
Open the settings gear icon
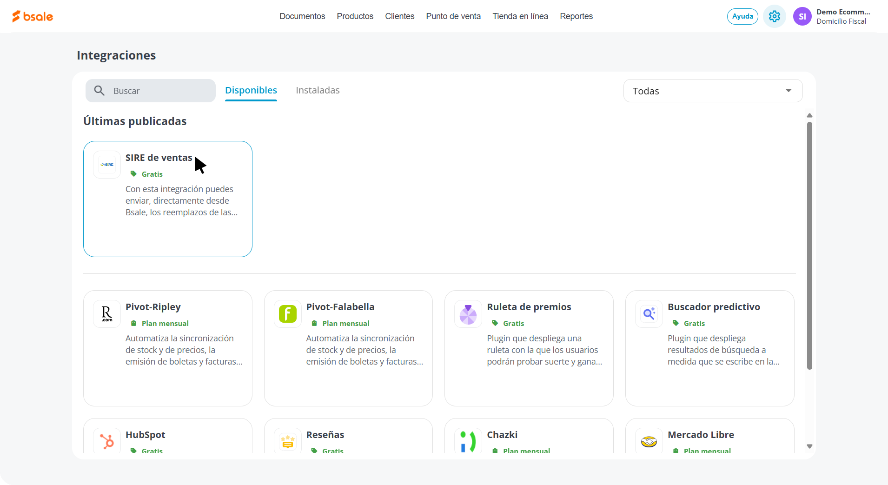tap(775, 16)
